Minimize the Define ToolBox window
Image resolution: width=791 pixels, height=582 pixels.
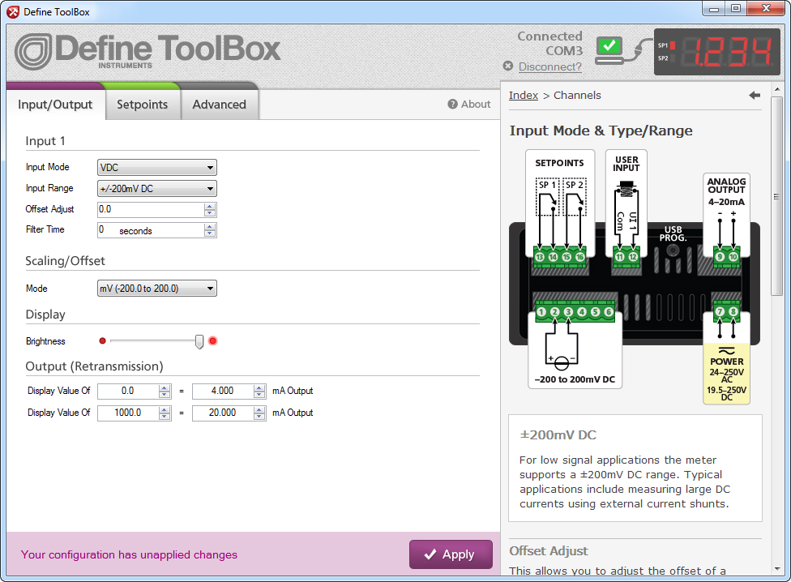click(714, 9)
